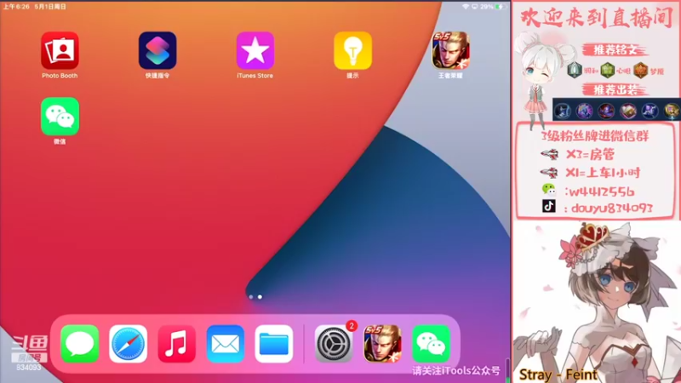Open the iTunes Store app

[x=255, y=50]
